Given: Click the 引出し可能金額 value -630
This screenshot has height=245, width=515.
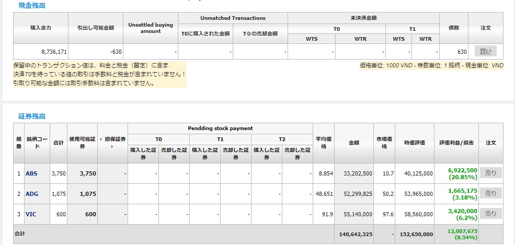Looking at the screenshot, I should (112, 52).
